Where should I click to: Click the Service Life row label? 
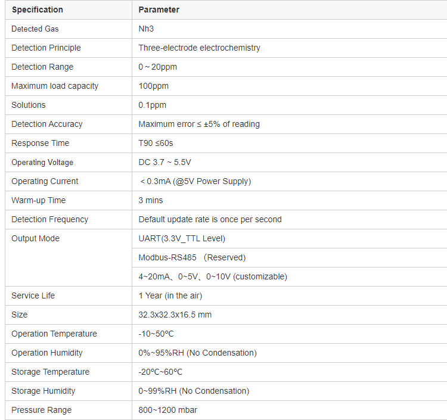click(x=33, y=295)
